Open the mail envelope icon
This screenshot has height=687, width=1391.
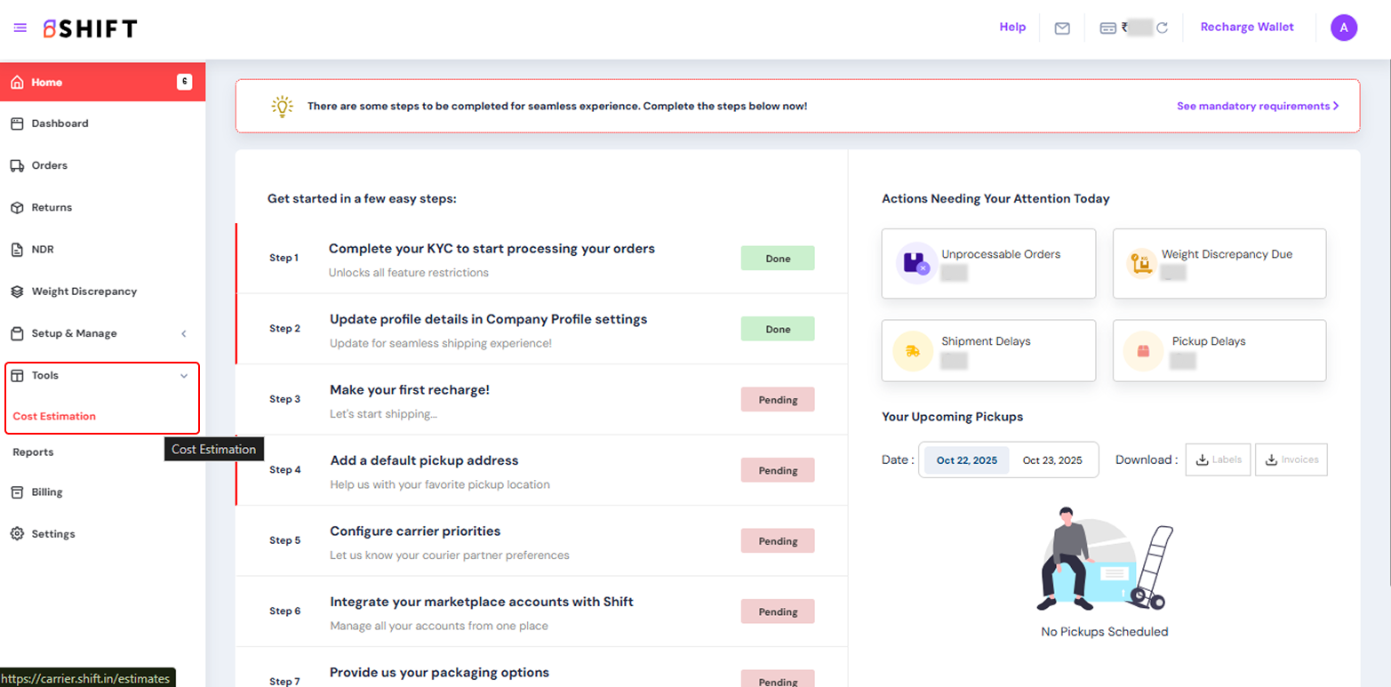pyautogui.click(x=1061, y=28)
